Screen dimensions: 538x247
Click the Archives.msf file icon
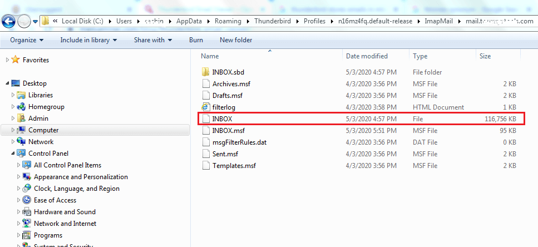(205, 83)
